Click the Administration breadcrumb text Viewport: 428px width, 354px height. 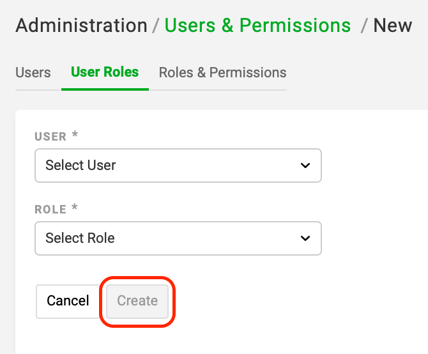pos(81,26)
